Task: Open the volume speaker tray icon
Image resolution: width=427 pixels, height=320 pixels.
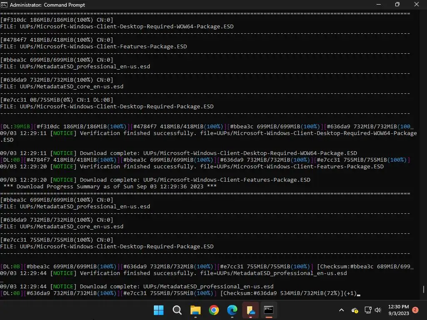Action: click(378, 310)
